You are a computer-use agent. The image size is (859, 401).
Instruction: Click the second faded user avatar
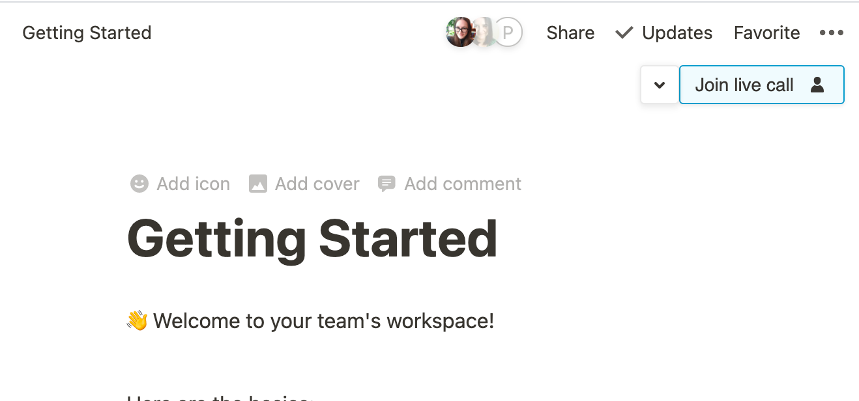pyautogui.click(x=485, y=32)
